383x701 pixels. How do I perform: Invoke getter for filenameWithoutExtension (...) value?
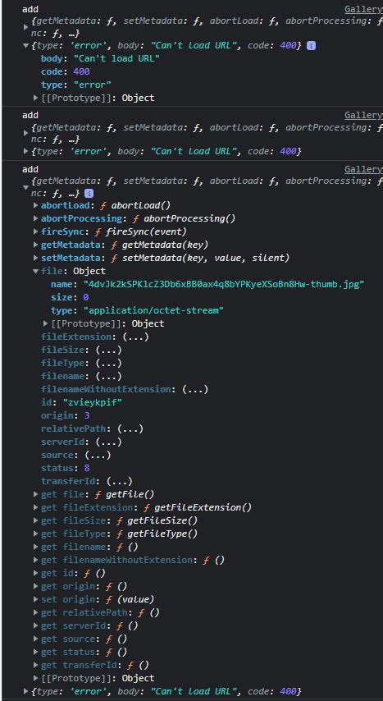click(195, 389)
